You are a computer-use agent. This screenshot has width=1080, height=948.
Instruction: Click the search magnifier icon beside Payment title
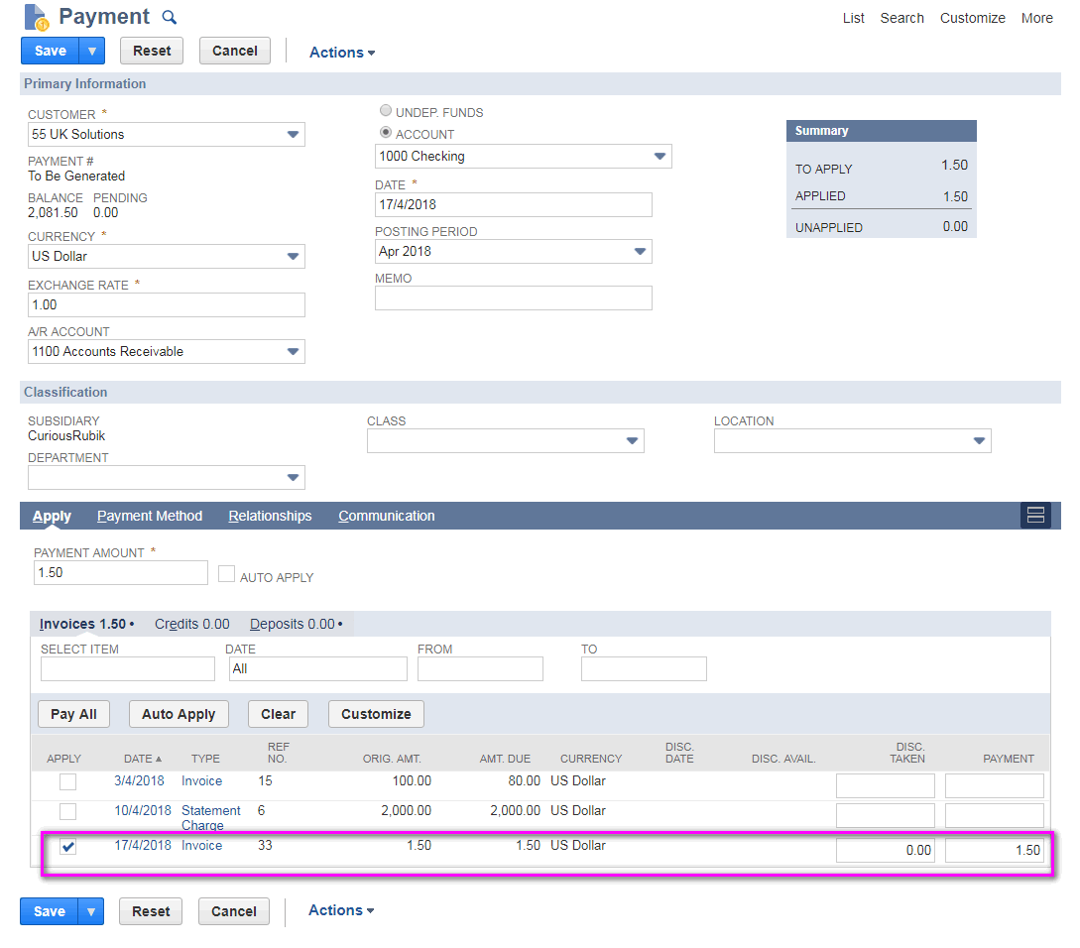pos(169,17)
